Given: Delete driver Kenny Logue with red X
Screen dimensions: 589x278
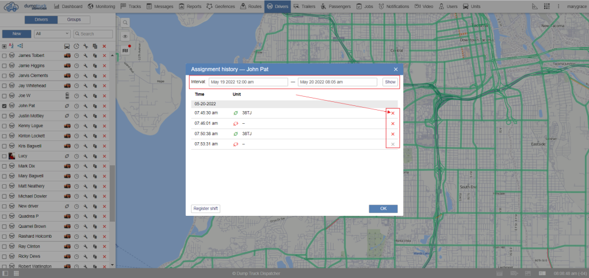Looking at the screenshot, I should pos(104,126).
